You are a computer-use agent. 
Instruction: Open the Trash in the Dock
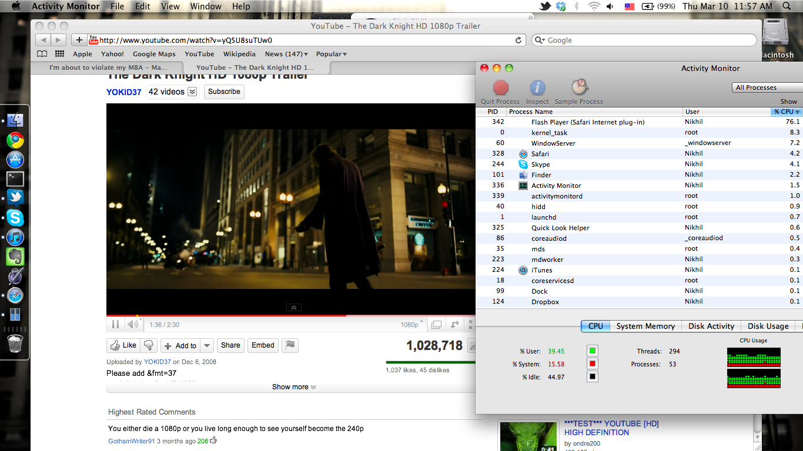pyautogui.click(x=15, y=343)
